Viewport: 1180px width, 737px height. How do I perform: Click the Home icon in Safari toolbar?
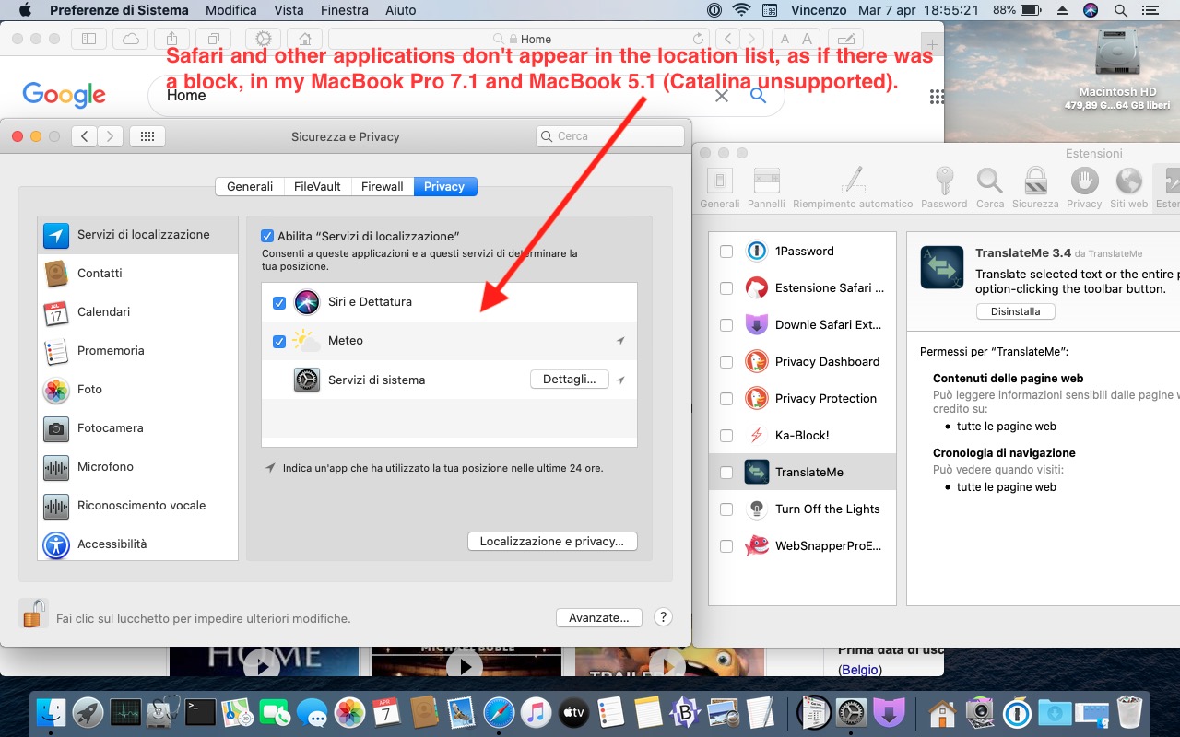305,39
